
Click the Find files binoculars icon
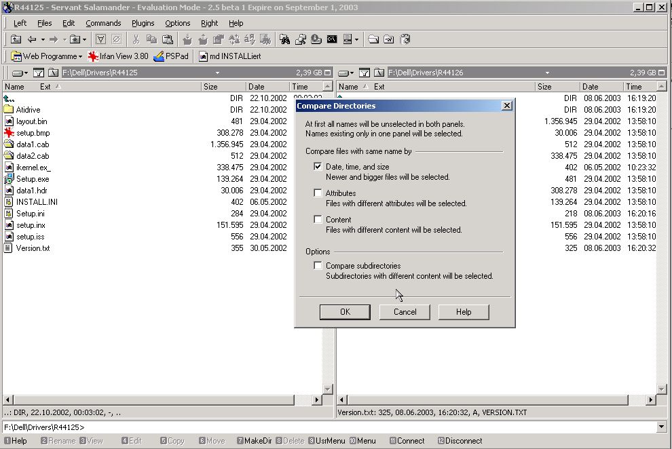tap(284, 39)
